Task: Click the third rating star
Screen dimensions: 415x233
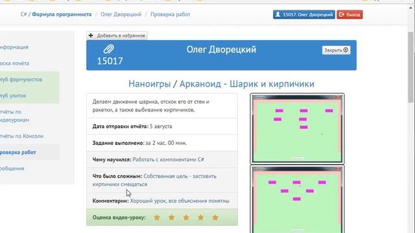Action: click(x=186, y=217)
